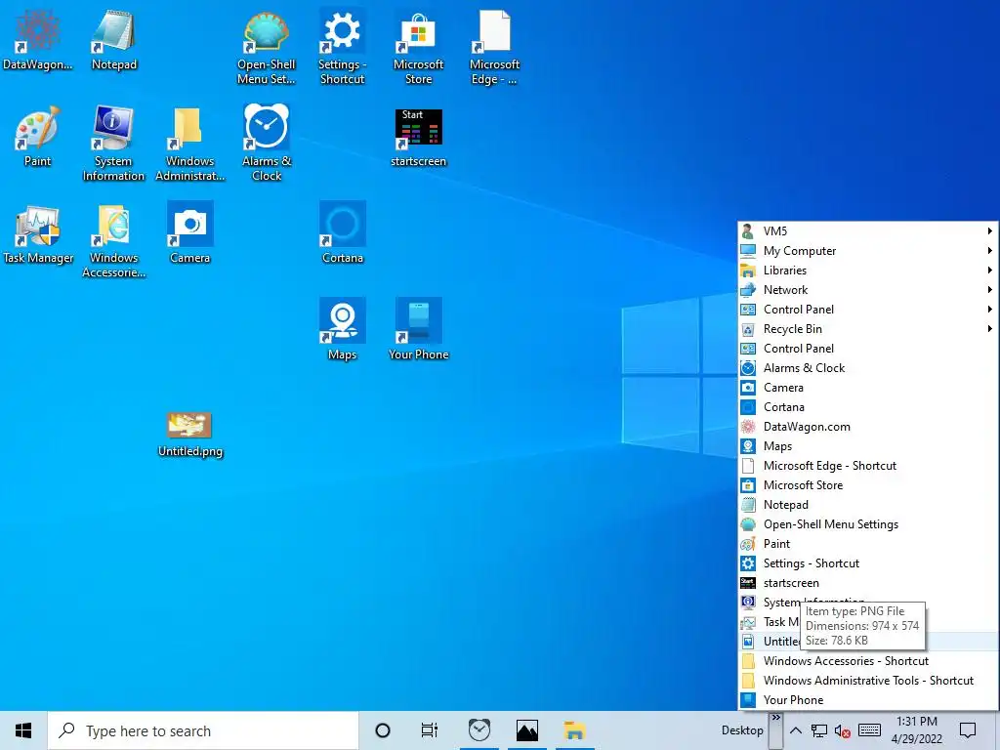Open the touch keyboard tray icon

pyautogui.click(x=869, y=730)
